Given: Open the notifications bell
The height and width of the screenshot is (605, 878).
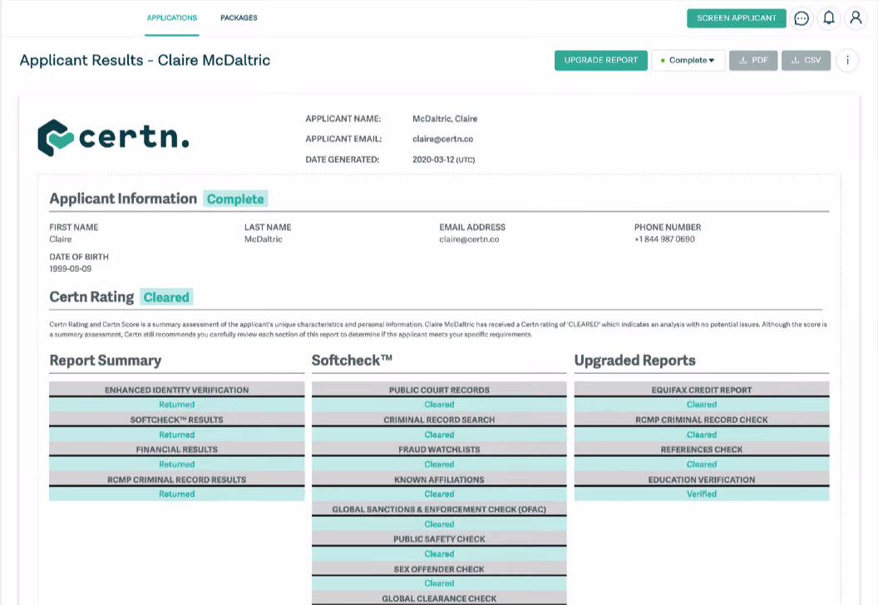Looking at the screenshot, I should (x=829, y=18).
